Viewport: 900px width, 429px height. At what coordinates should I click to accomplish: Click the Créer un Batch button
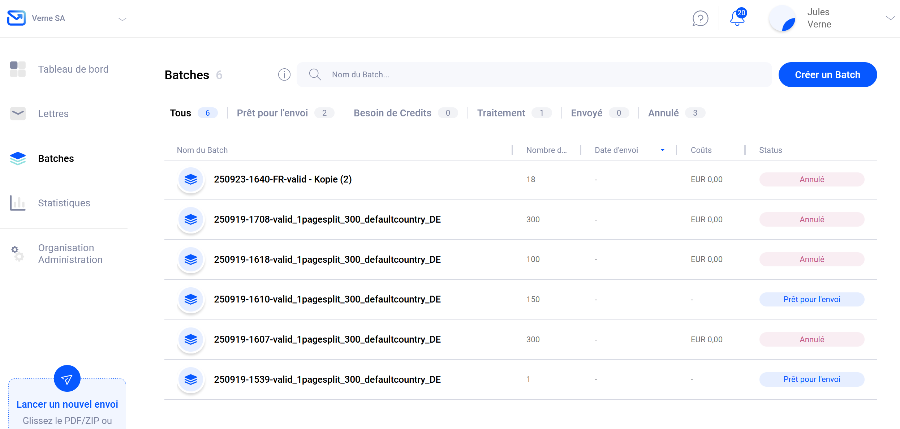click(x=827, y=74)
